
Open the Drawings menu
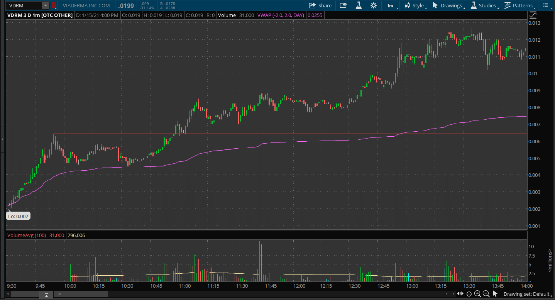click(447, 5)
